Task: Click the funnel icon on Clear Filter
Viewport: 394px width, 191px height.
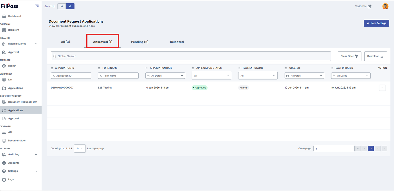Action: pos(357,56)
